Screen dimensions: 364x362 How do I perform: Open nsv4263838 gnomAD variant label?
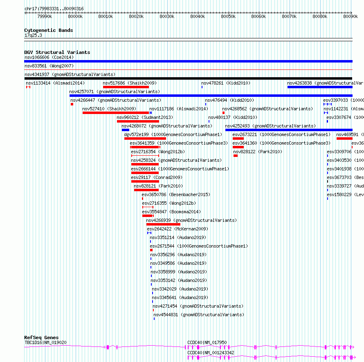325,83
